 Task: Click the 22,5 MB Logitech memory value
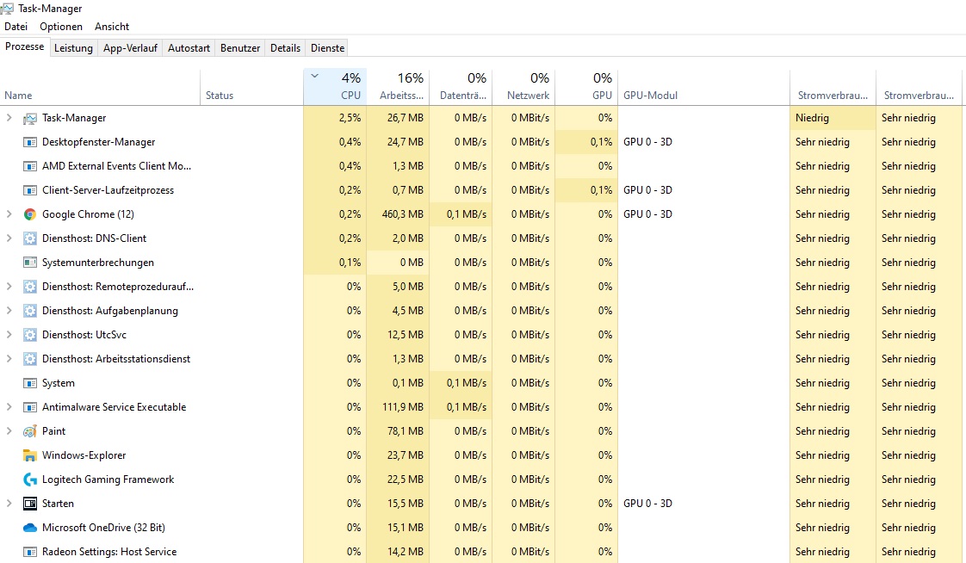point(406,479)
